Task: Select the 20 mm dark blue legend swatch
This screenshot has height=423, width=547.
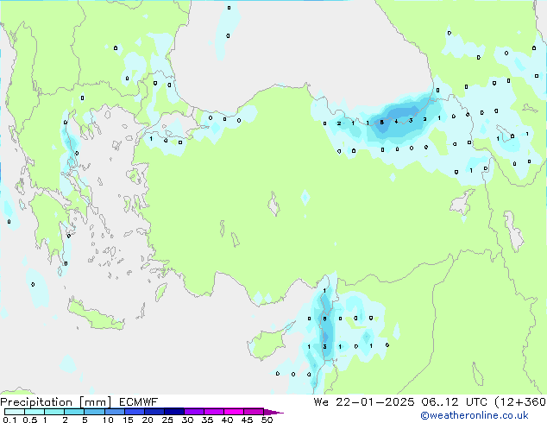Action: pos(155,413)
